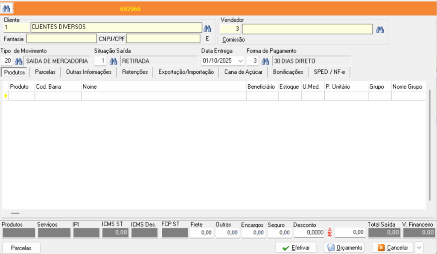Search Forma de Pagamento binoculars icon

click(265, 61)
